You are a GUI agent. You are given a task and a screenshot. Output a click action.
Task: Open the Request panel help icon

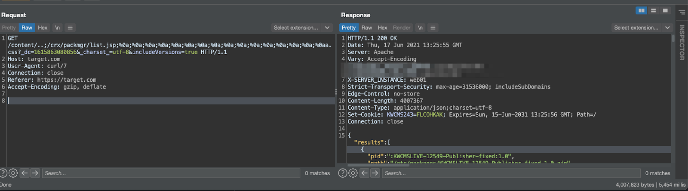tap(3, 173)
